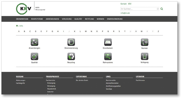Click the green search magnifier icon
The height and width of the screenshot is (99, 182).
[x=162, y=9]
